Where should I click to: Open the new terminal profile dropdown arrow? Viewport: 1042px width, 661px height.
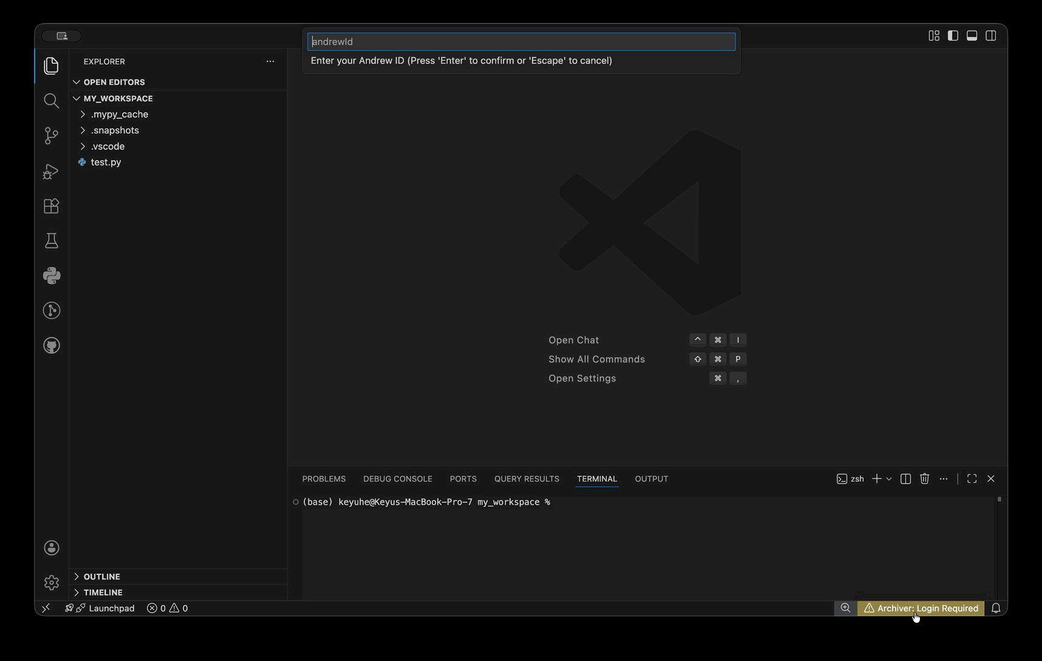[889, 479]
